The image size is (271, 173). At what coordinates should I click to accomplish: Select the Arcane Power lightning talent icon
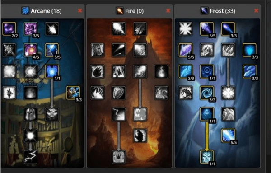tap(31, 157)
